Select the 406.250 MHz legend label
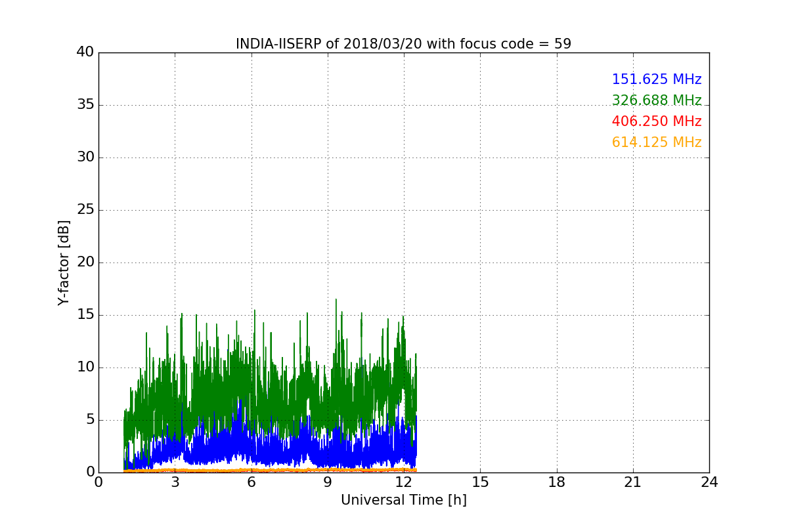The width and height of the screenshot is (788, 525). tap(657, 121)
